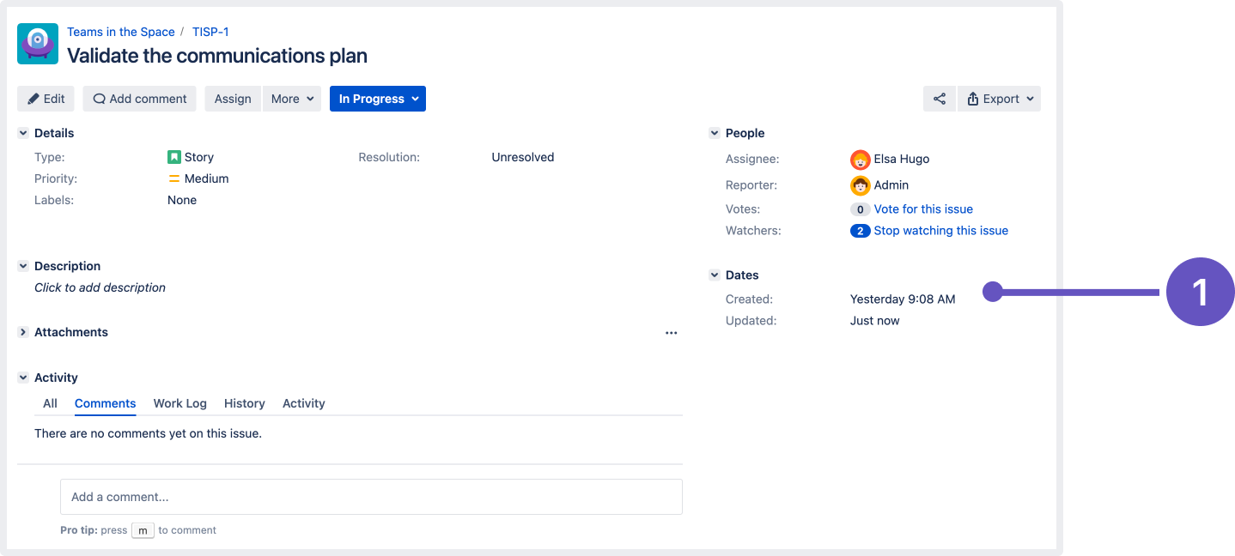Click the Add a comment input field
Viewport: 1235px width, 556px height.
pyautogui.click(x=371, y=497)
